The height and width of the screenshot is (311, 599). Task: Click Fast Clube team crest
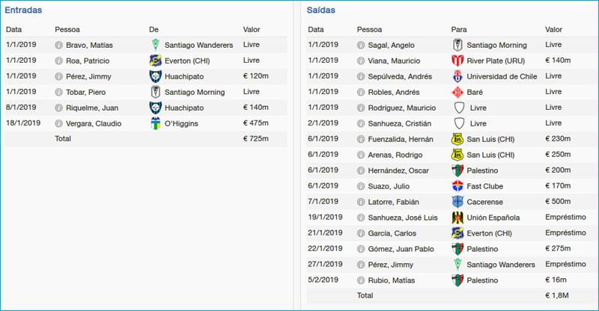(x=457, y=186)
